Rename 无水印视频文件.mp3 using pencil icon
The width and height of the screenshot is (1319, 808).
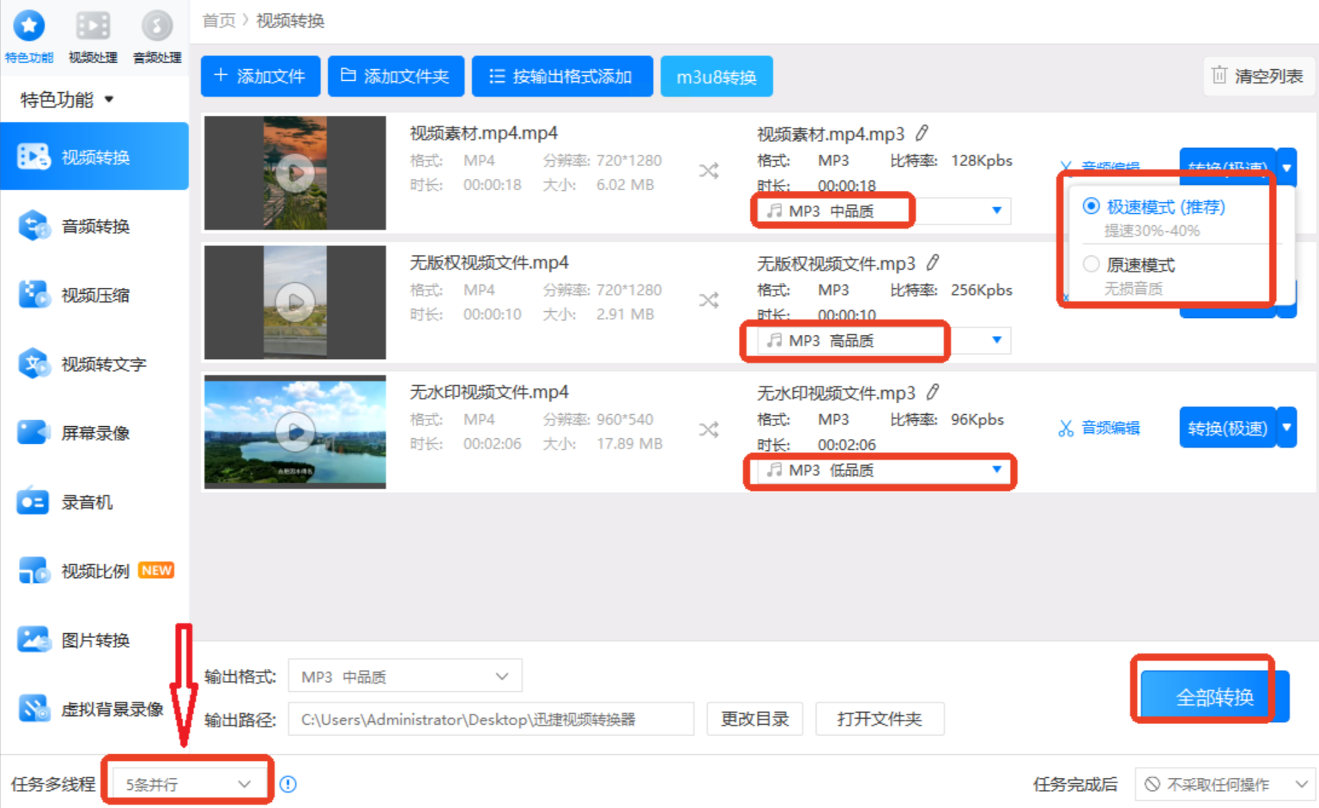coord(933,392)
